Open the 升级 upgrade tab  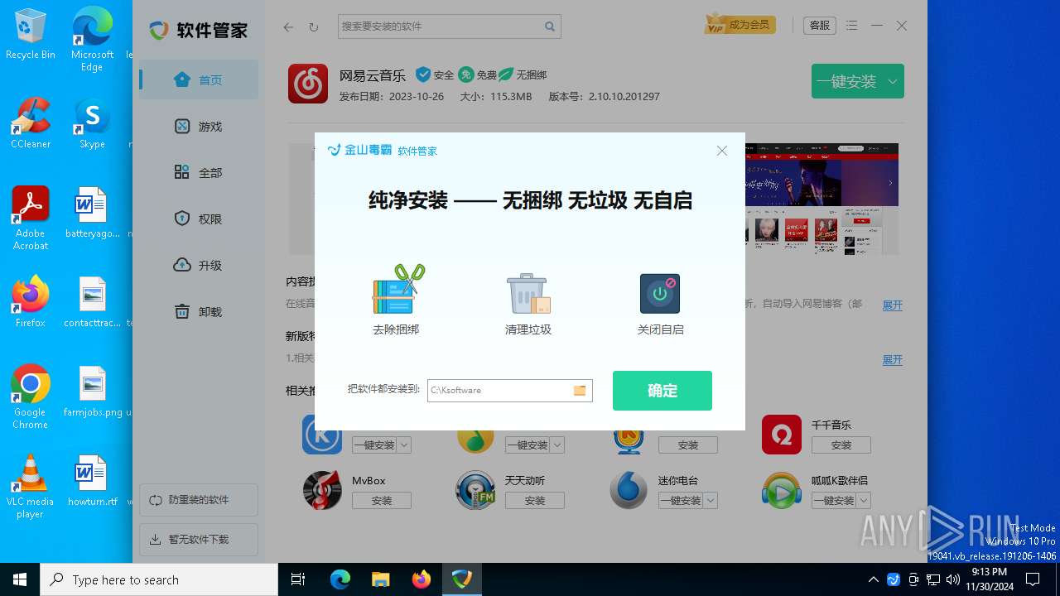click(199, 266)
